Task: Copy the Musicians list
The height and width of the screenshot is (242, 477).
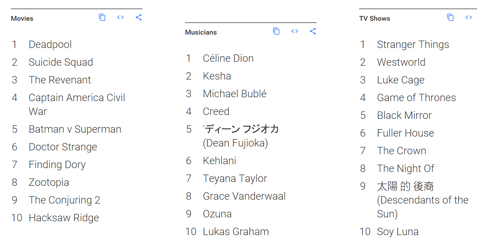Action: click(276, 32)
